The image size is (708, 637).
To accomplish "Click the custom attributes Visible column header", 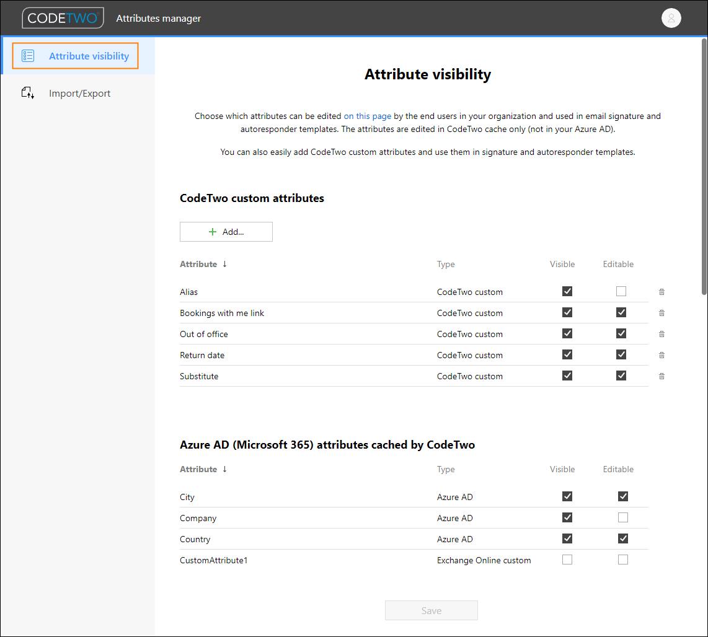I will pyautogui.click(x=562, y=264).
